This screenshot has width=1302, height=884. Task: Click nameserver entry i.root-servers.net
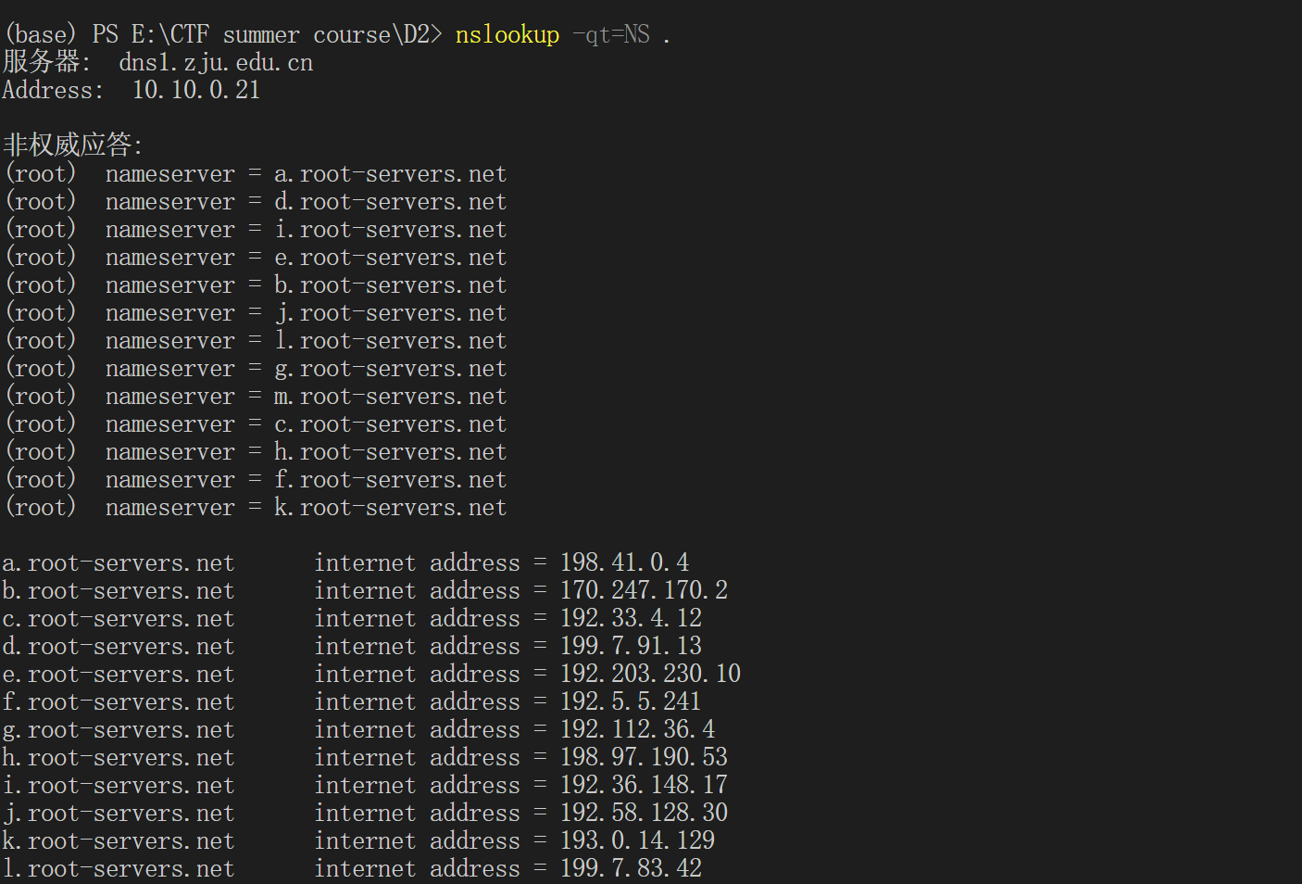click(390, 230)
